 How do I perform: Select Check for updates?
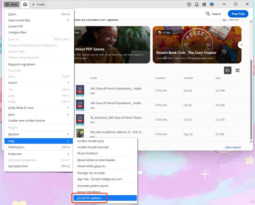pos(89,198)
